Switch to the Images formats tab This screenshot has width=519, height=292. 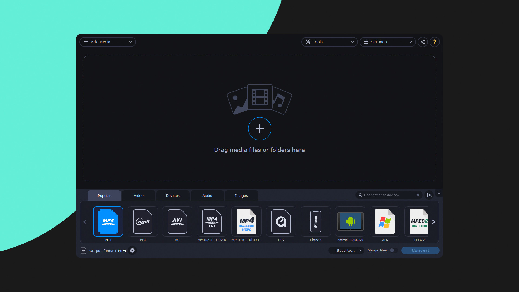(241, 195)
